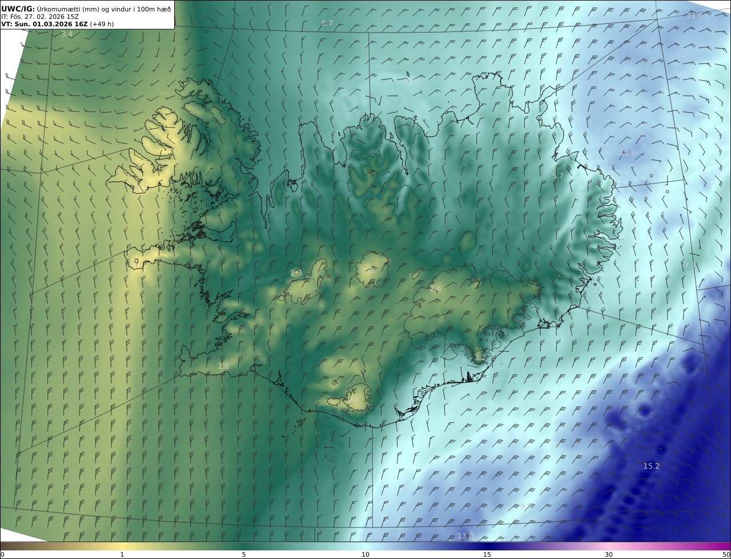Click the 5.7 value label on the map
Screen dimensions: 731x559
[x=558, y=176]
